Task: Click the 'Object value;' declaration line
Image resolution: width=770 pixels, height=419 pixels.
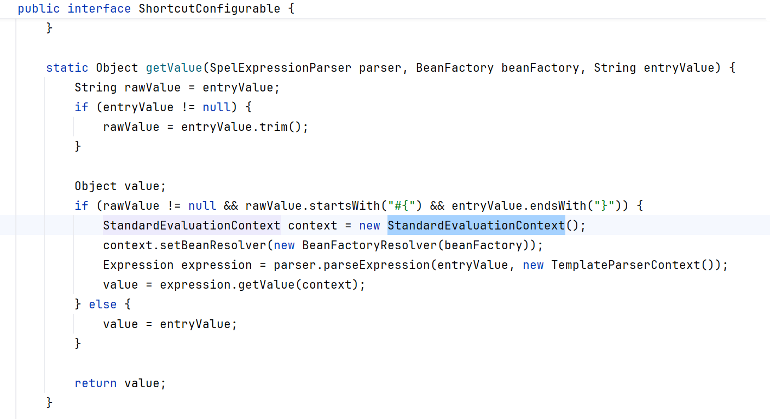Action: point(120,186)
